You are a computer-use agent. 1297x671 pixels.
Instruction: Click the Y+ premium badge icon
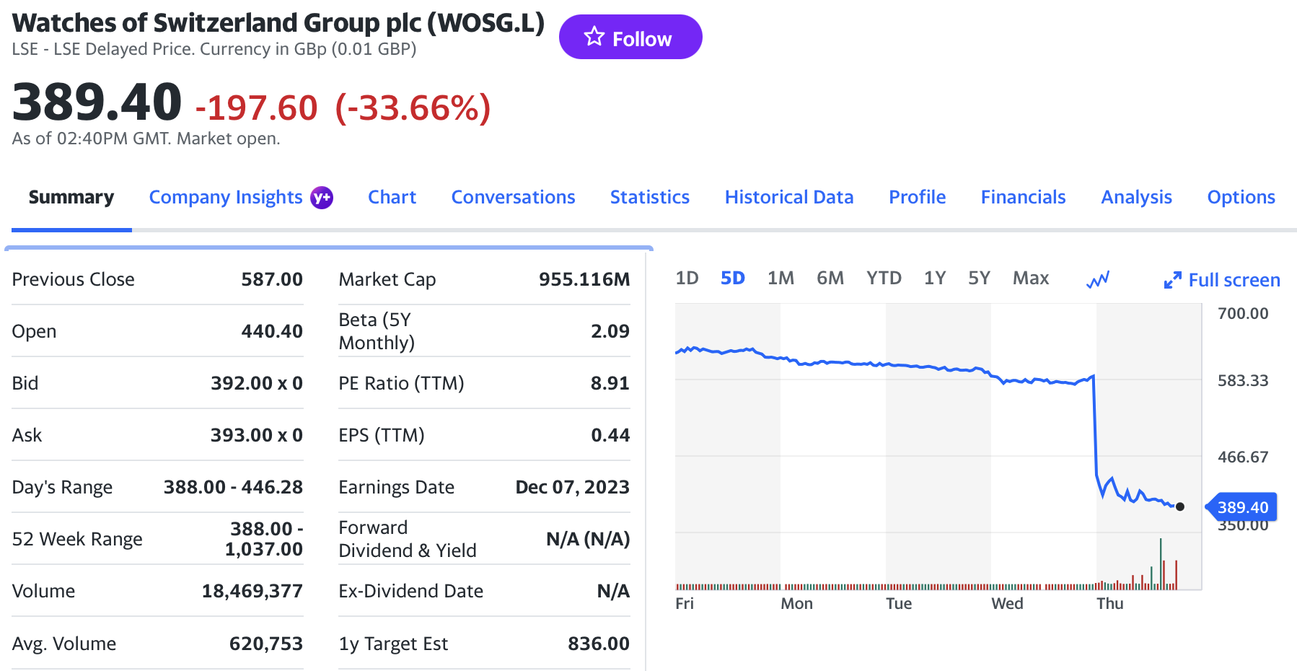coord(322,198)
